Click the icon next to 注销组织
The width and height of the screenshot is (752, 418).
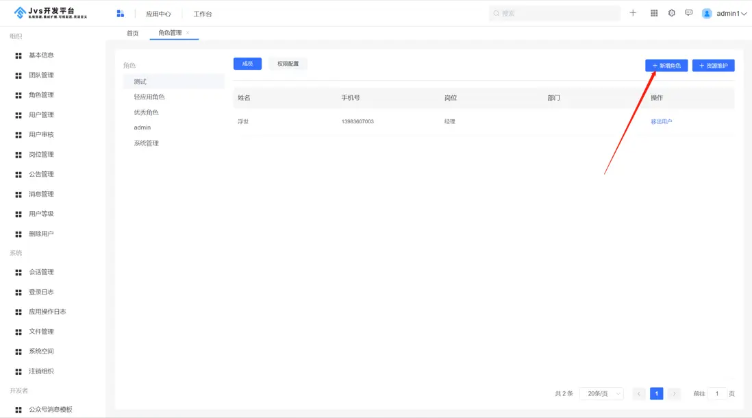pyautogui.click(x=18, y=371)
